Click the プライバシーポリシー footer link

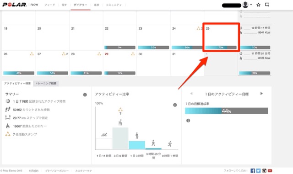point(57,171)
